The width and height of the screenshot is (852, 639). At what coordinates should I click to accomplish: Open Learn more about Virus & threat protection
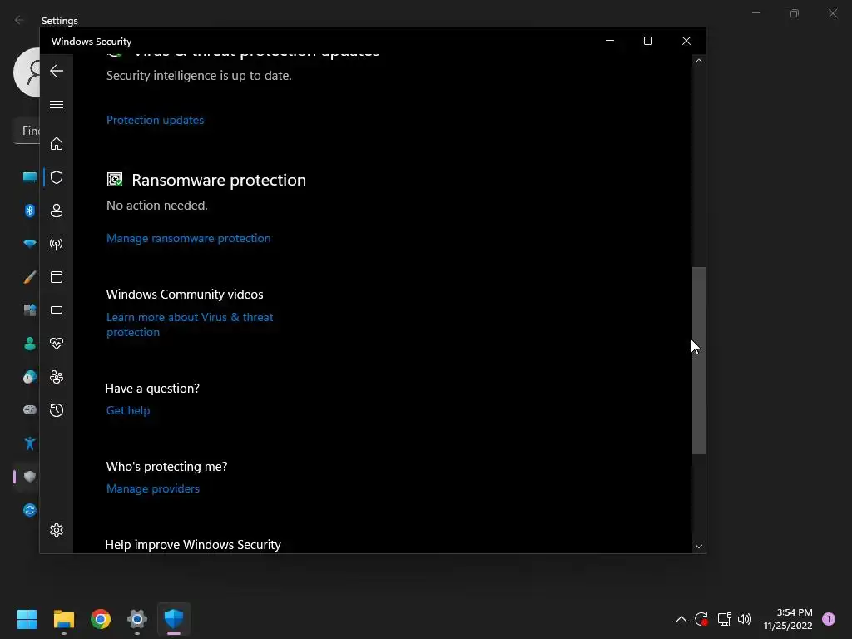coord(190,324)
